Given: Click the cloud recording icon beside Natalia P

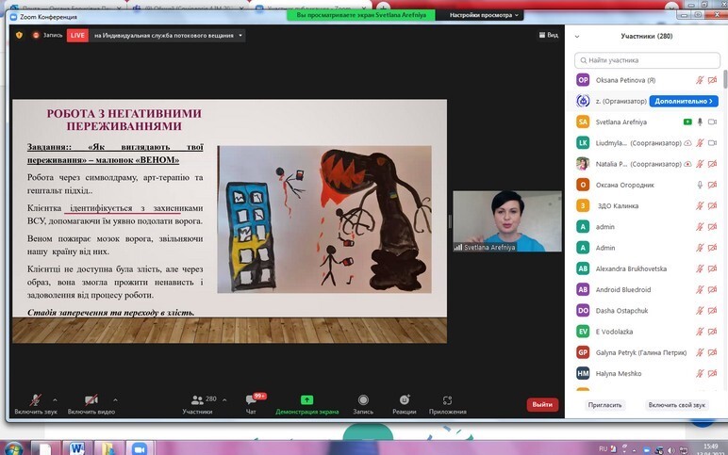Looking at the screenshot, I should [x=687, y=164].
